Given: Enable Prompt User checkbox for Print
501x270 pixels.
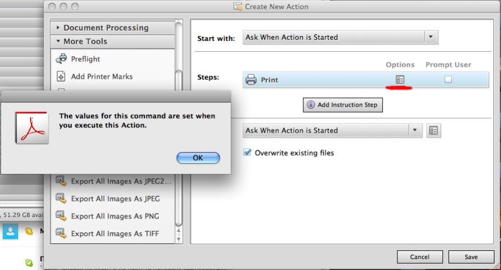Looking at the screenshot, I should coord(448,79).
